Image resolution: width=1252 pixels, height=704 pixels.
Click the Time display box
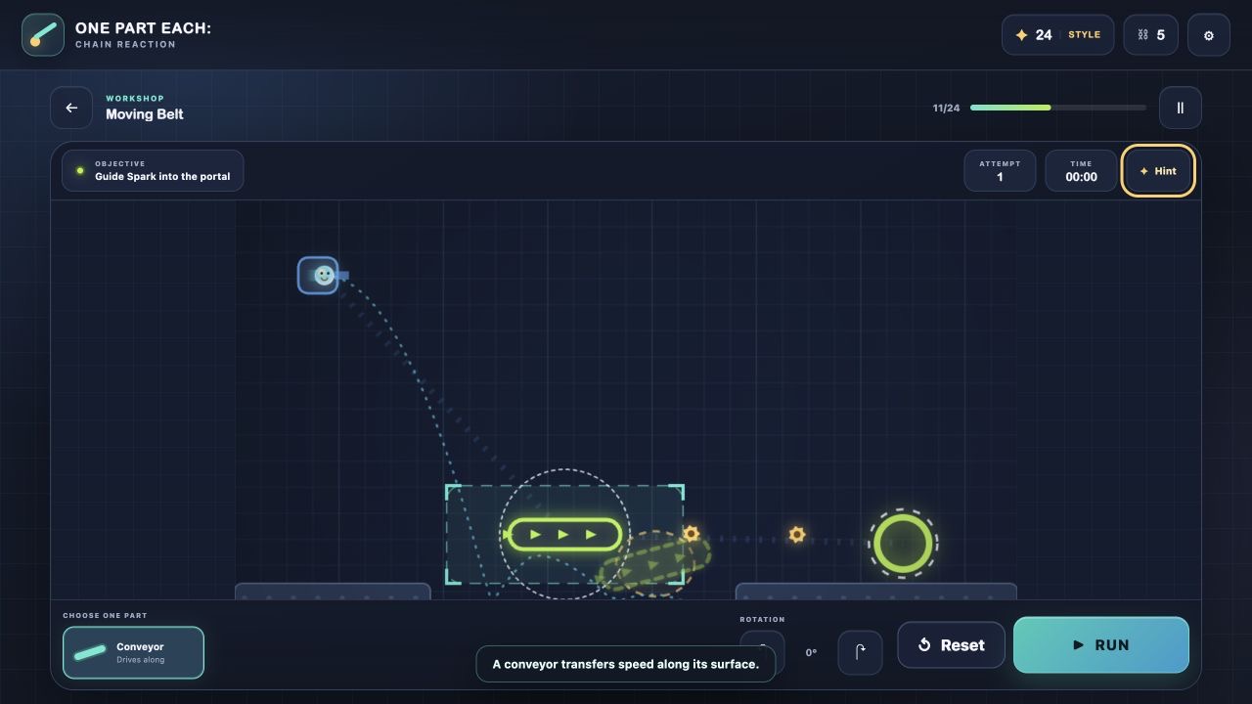pyautogui.click(x=1081, y=171)
